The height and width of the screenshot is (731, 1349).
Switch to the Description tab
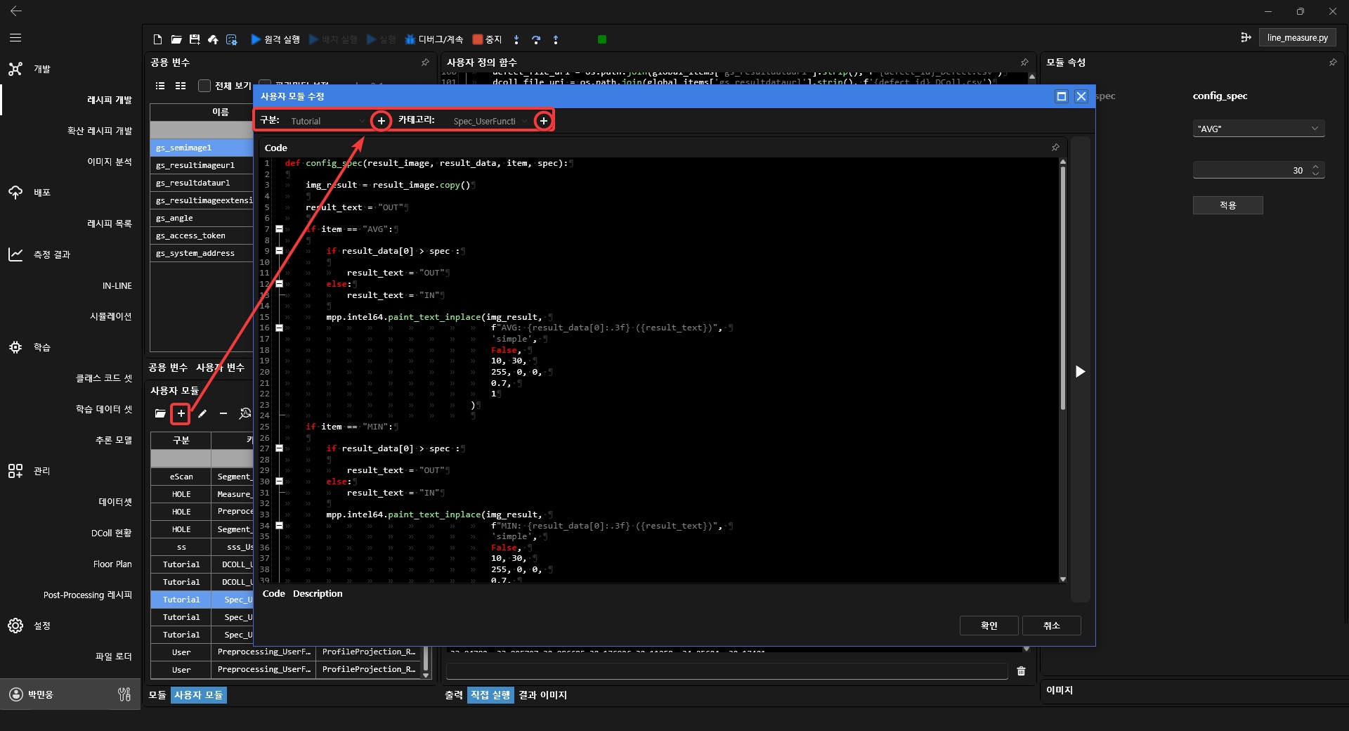pyautogui.click(x=318, y=594)
